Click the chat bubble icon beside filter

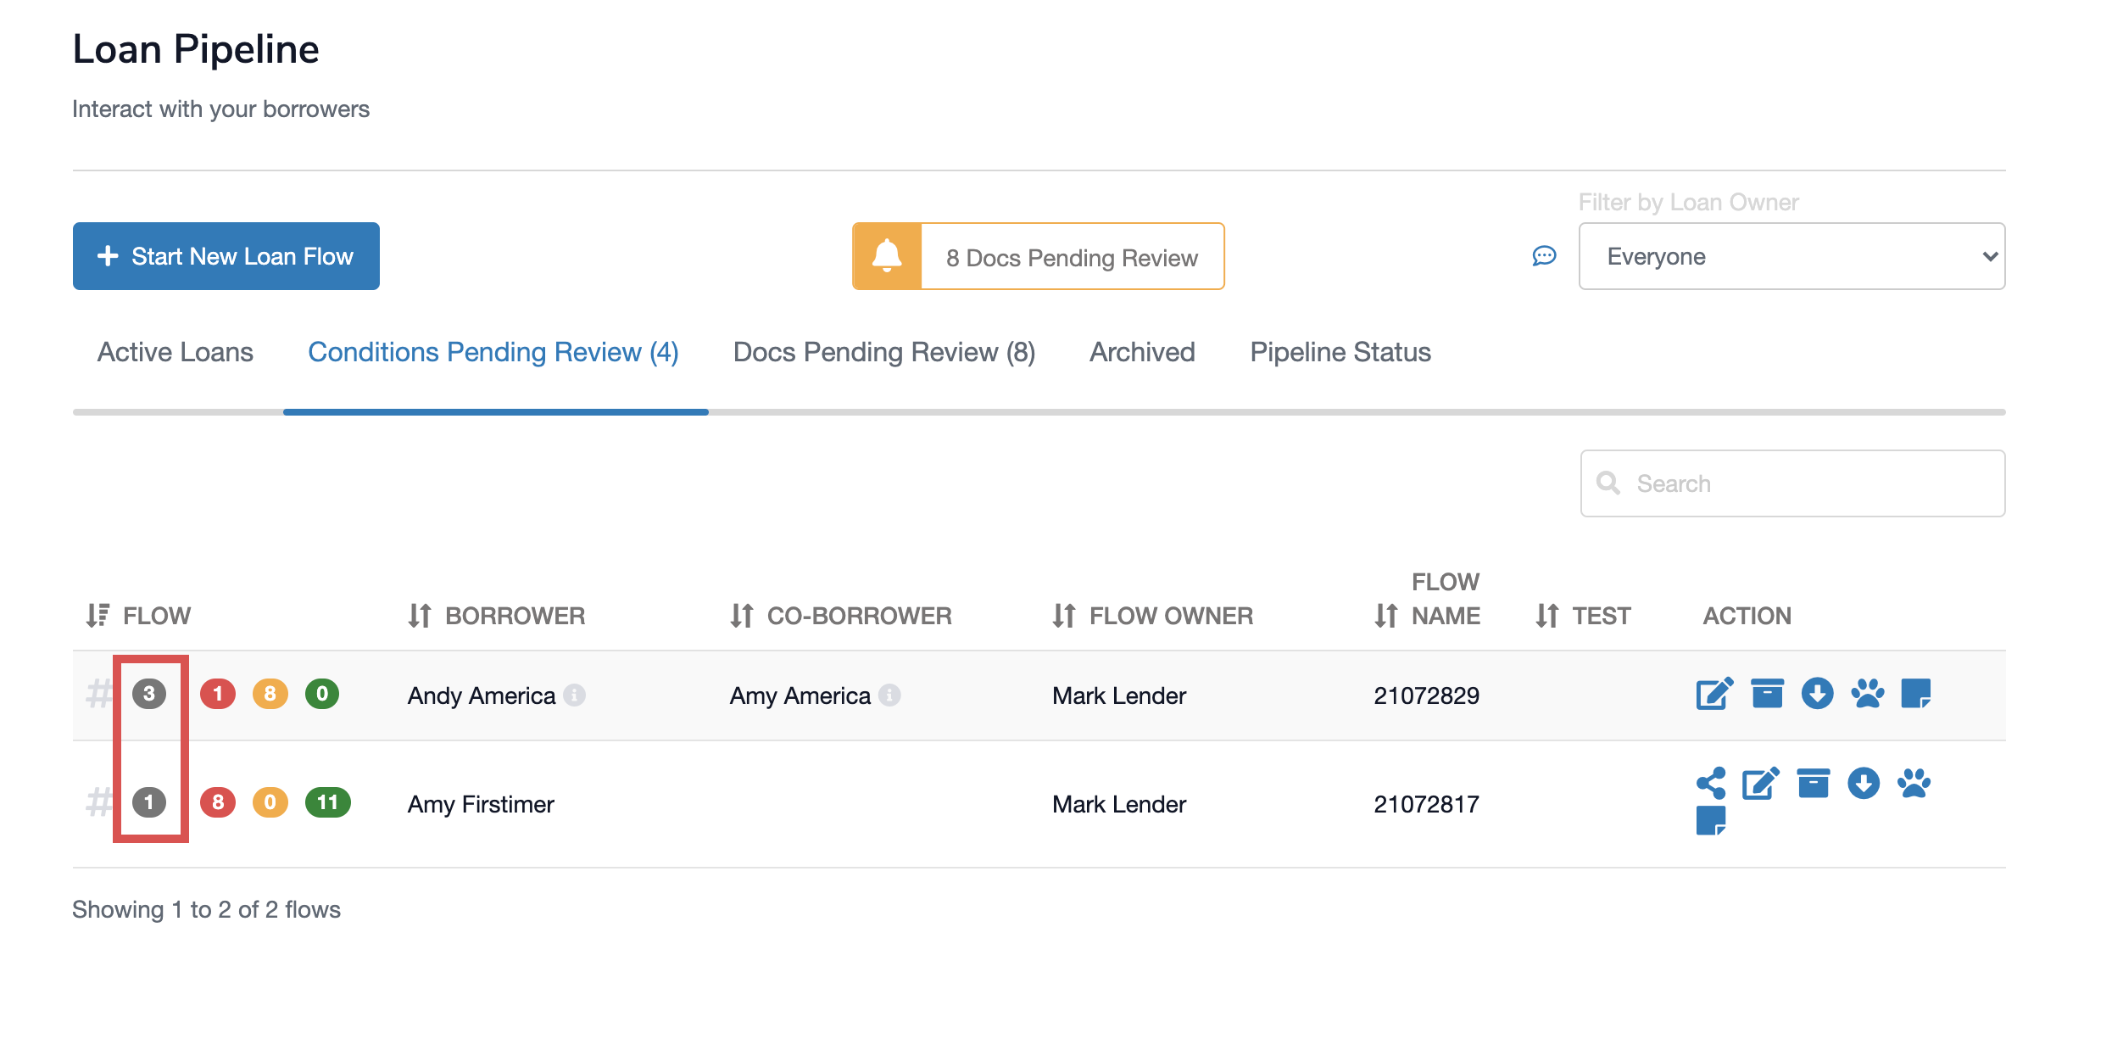tap(1544, 256)
